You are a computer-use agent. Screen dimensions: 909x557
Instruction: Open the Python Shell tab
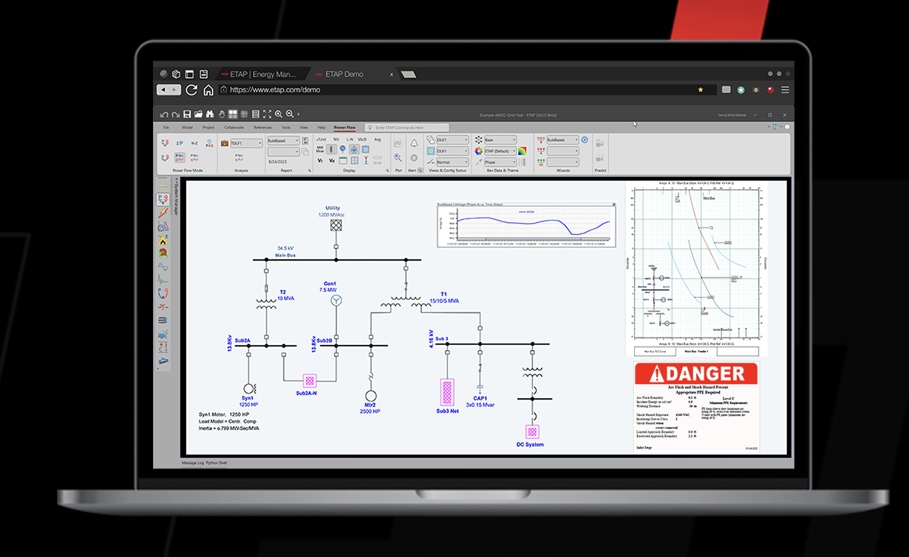click(217, 463)
